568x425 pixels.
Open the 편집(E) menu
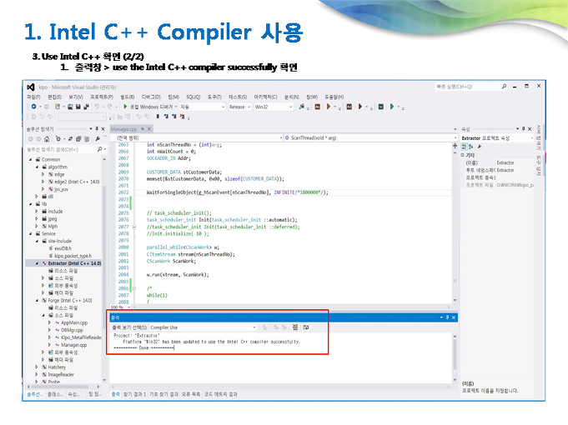[x=55, y=97]
